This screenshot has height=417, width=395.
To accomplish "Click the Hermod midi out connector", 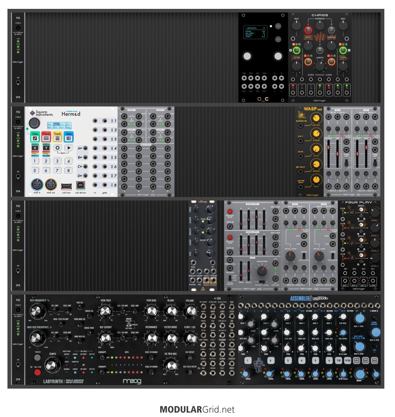I will tap(51, 185).
